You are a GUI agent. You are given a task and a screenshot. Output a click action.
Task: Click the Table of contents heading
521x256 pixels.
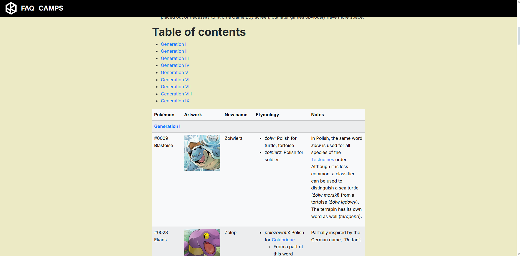pos(199,32)
